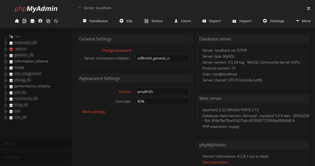Click the copy-pages documentation icon
The width and height of the screenshot is (315, 166).
tap(48, 21)
